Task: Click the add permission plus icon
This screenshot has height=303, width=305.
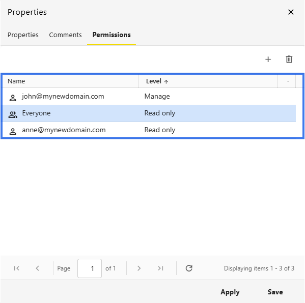Action: (268, 59)
